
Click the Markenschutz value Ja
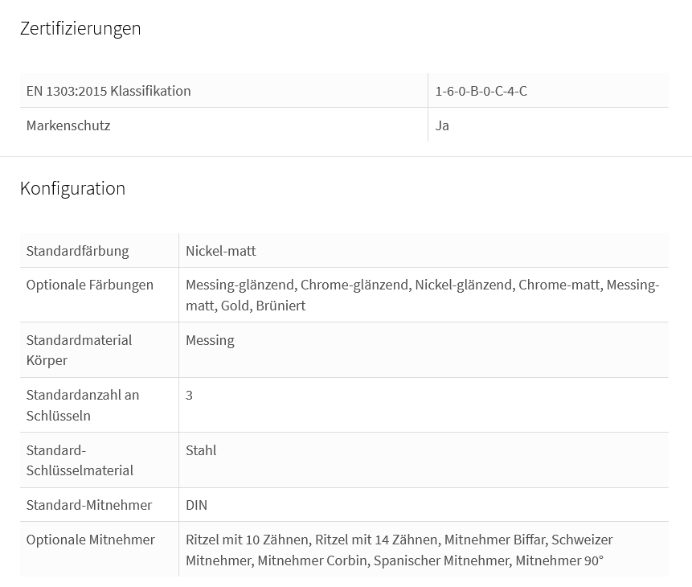(x=442, y=125)
